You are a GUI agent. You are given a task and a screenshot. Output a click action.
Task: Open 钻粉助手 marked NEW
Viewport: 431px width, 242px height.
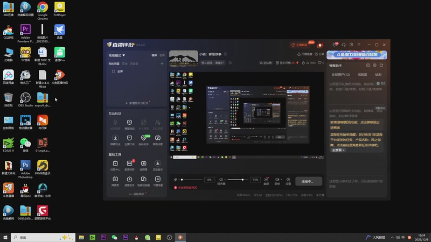point(143,140)
